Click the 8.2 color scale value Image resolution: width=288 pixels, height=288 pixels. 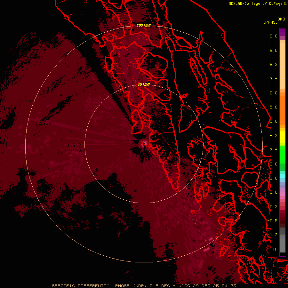tap(274, 64)
